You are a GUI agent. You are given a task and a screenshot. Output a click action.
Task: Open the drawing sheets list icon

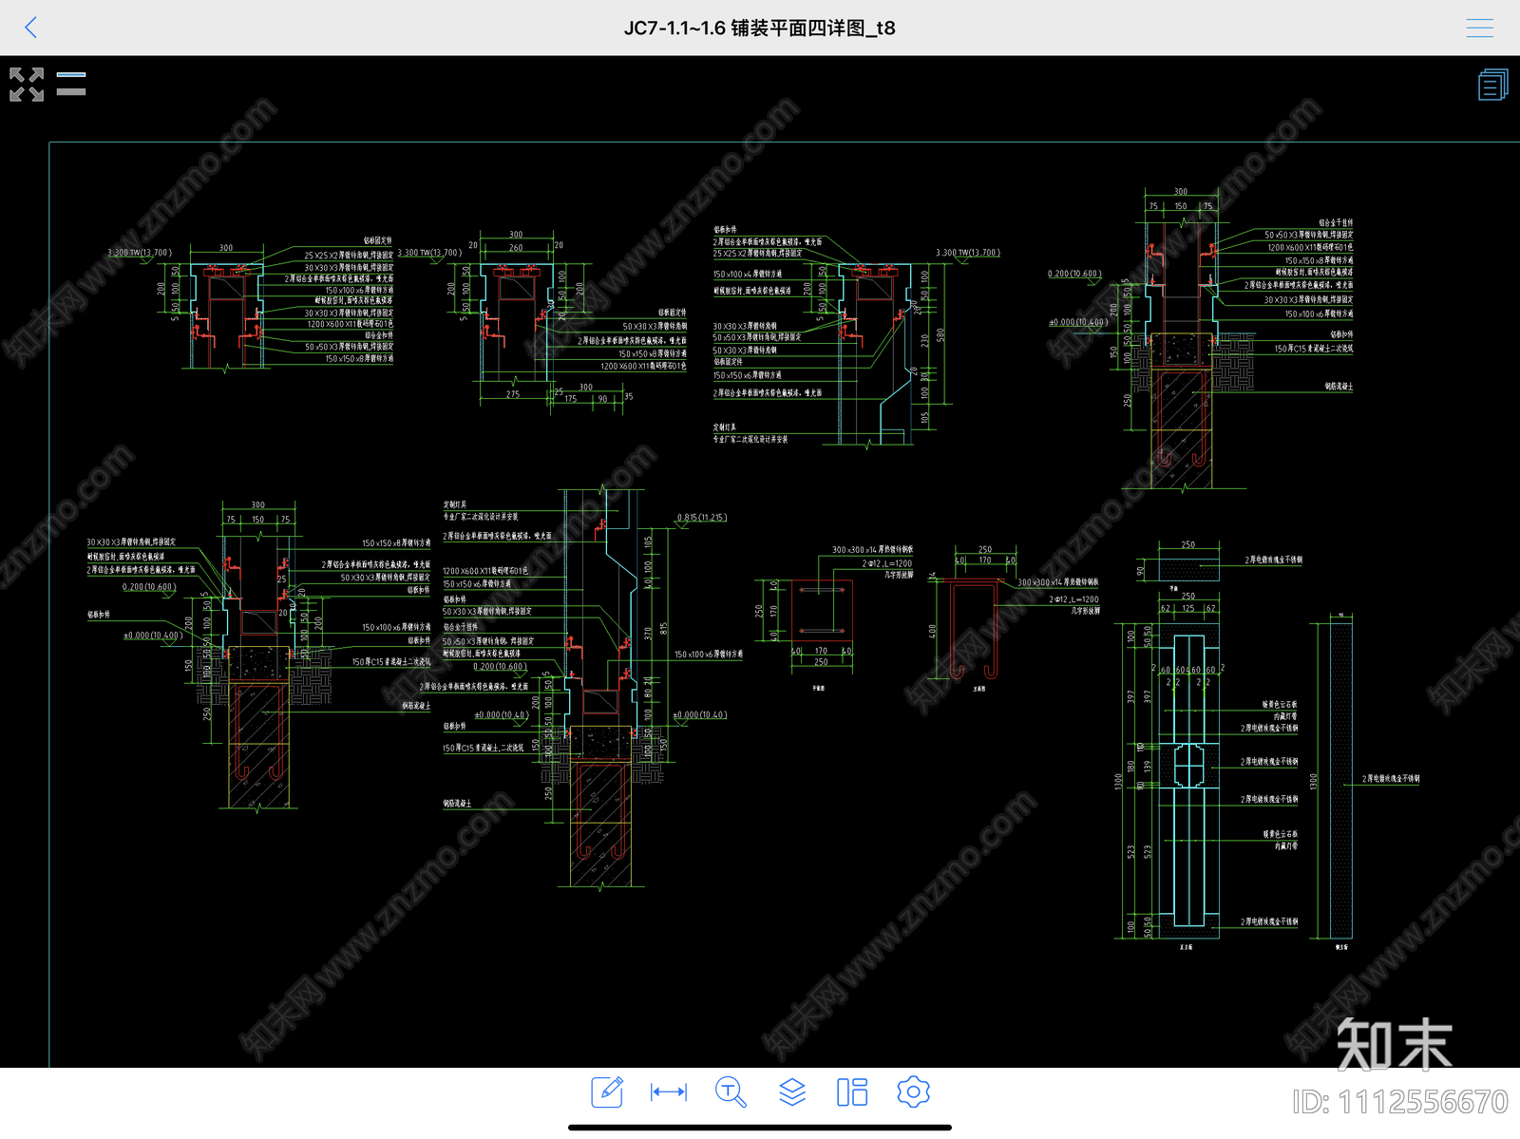click(1491, 85)
